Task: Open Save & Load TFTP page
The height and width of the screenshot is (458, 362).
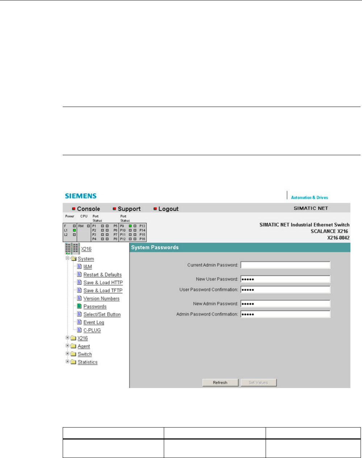Action: click(103, 291)
